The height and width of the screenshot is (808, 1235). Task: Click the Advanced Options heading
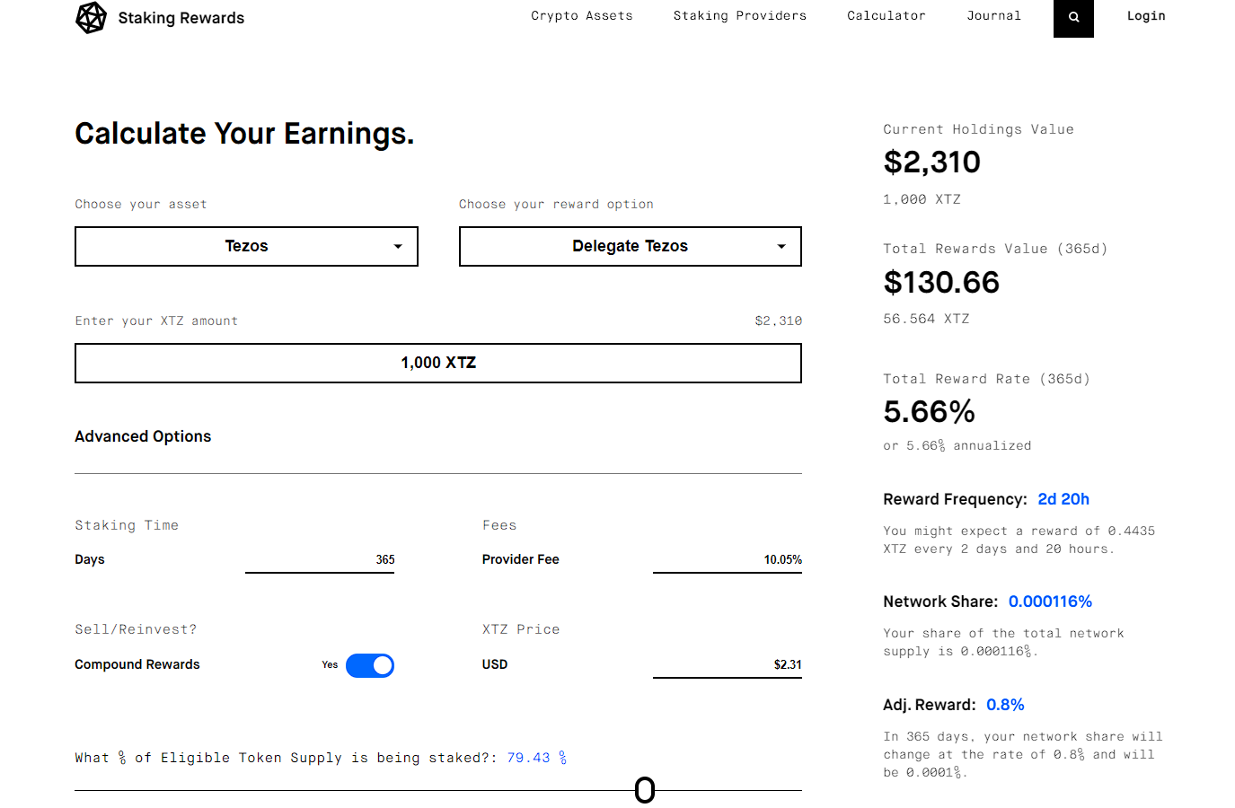pos(143,436)
